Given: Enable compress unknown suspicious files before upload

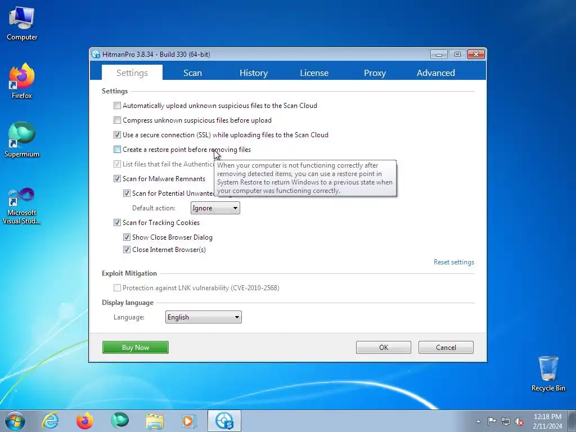Looking at the screenshot, I should pos(117,120).
